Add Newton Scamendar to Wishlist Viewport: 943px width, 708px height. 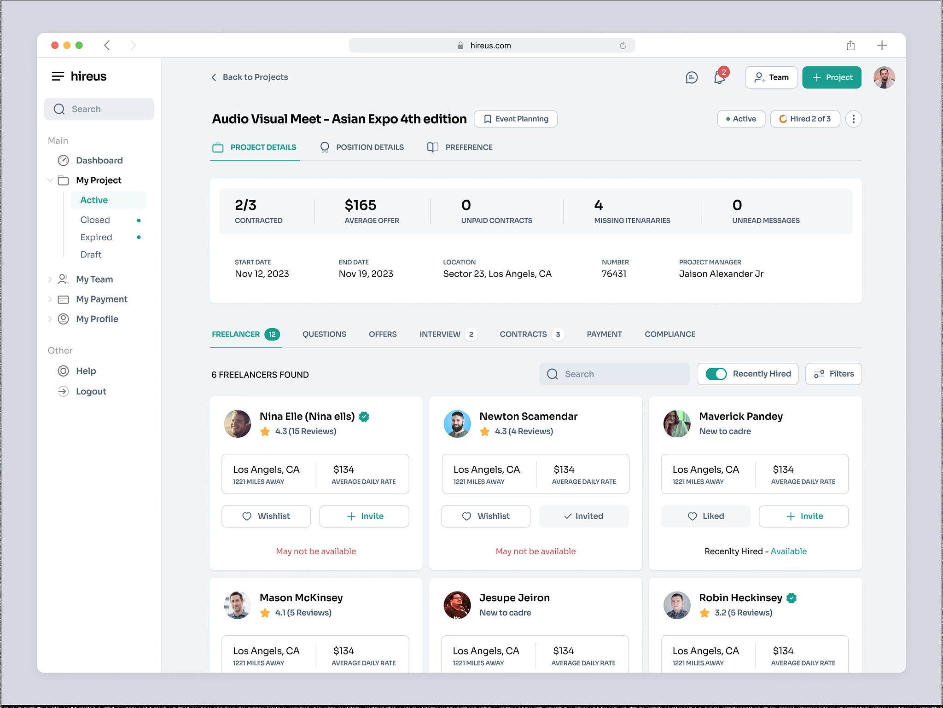tap(486, 516)
